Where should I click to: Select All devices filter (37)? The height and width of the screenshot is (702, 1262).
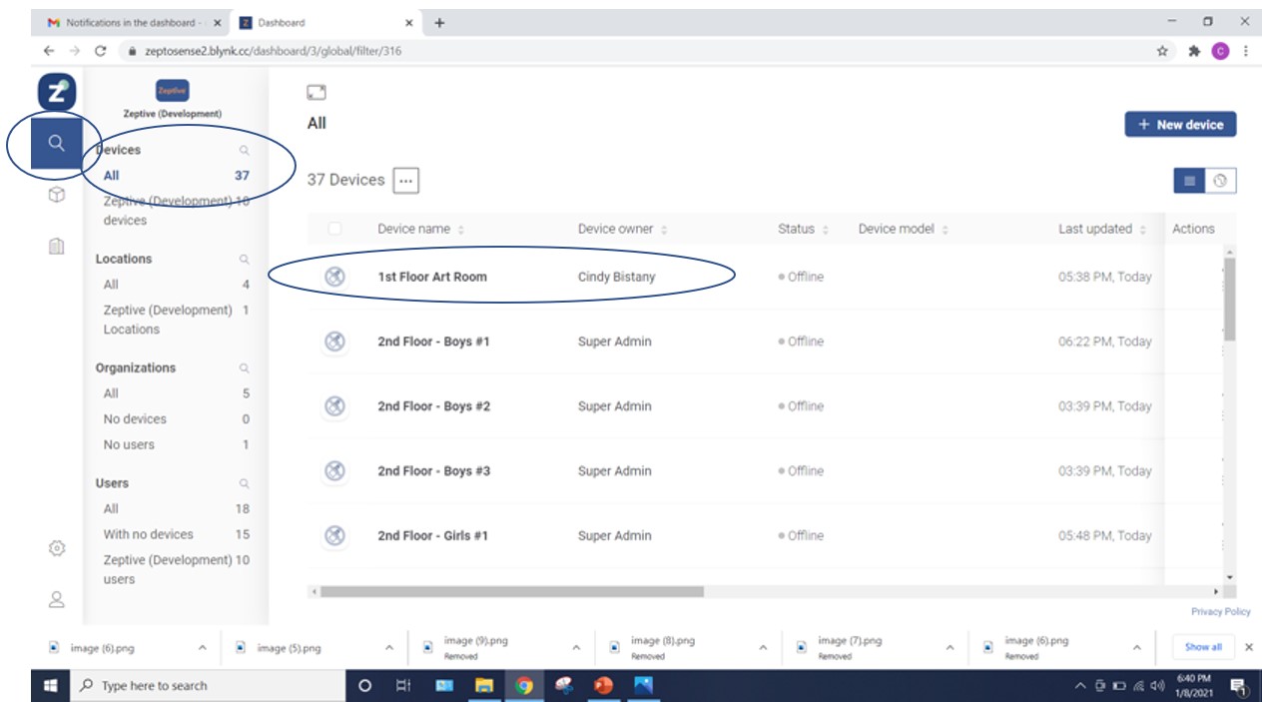(176, 176)
